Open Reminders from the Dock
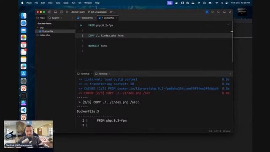The width and height of the screenshot is (270, 152). pos(24,52)
